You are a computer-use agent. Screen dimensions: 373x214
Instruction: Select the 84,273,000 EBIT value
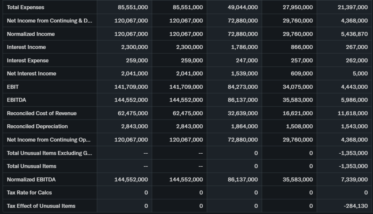point(243,87)
